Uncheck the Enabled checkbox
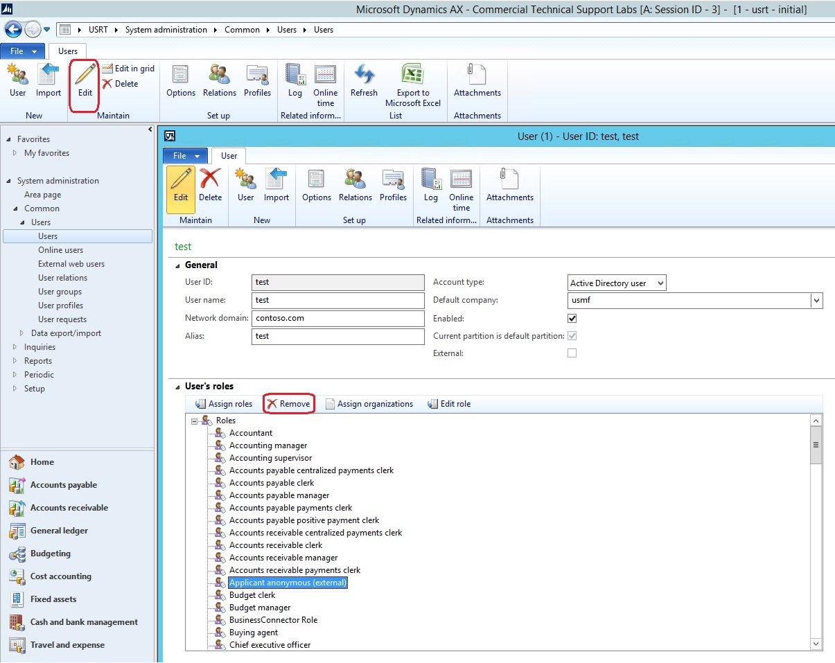This screenshot has height=663, width=835. [572, 319]
